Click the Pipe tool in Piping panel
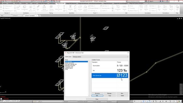This screenshot has height=103, width=183. [x=38, y=8]
